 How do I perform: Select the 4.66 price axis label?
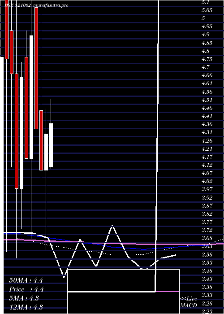tap(207, 75)
